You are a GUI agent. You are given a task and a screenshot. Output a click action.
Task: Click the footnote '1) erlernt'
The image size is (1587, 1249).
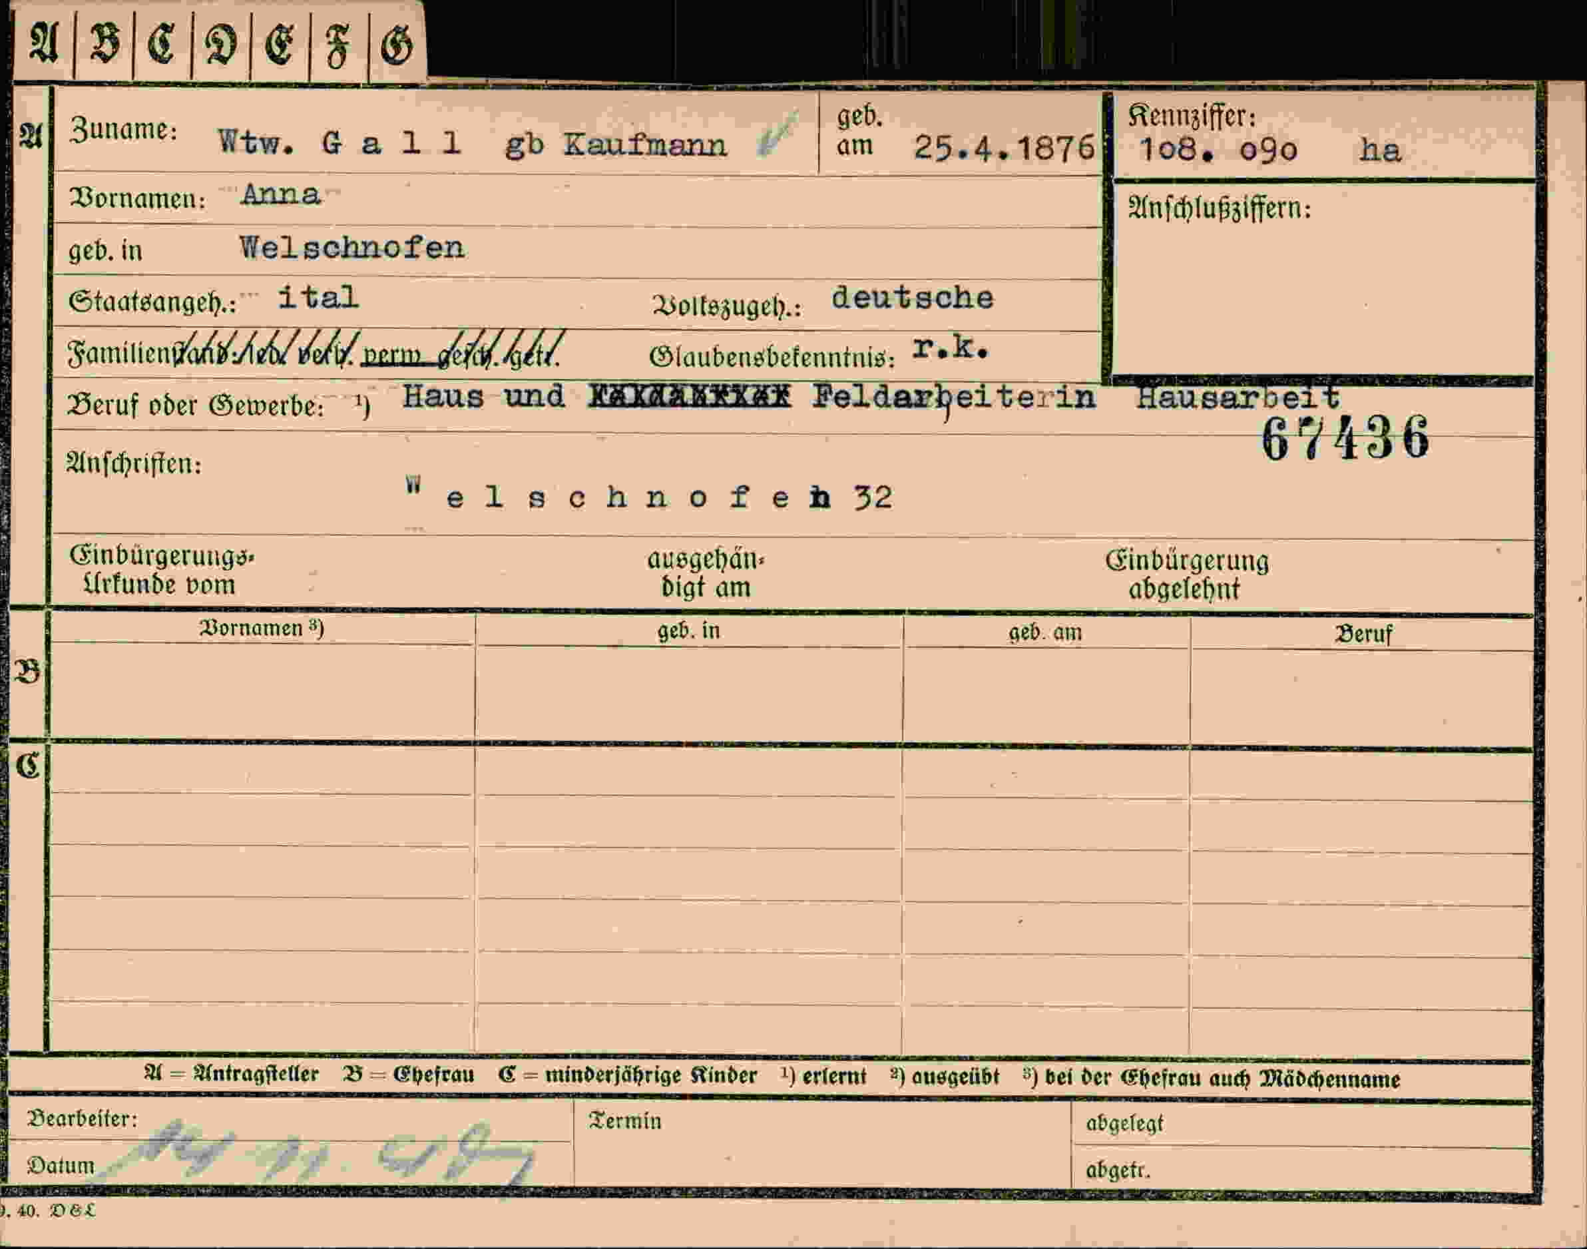pos(823,1077)
